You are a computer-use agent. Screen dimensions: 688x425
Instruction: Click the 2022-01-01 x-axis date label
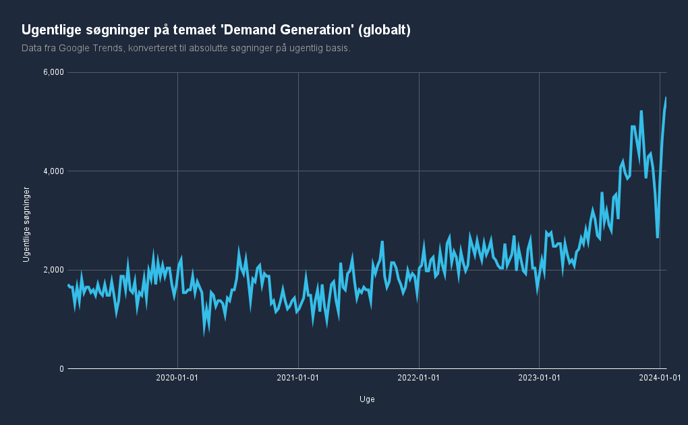[x=419, y=378]
